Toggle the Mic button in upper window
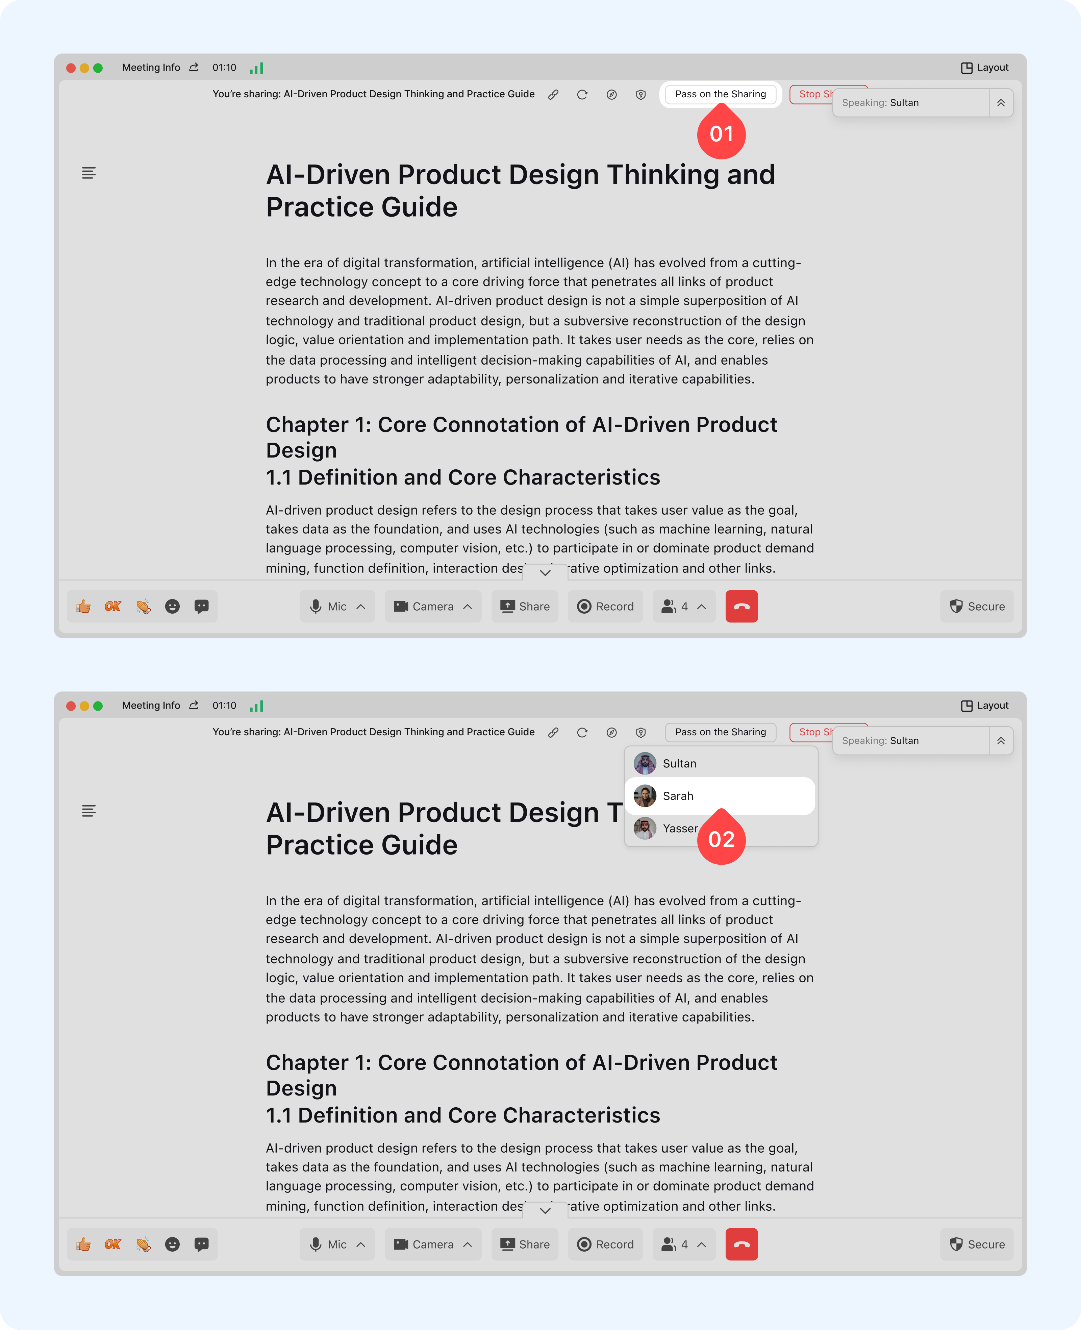The height and width of the screenshot is (1330, 1081). (x=328, y=606)
